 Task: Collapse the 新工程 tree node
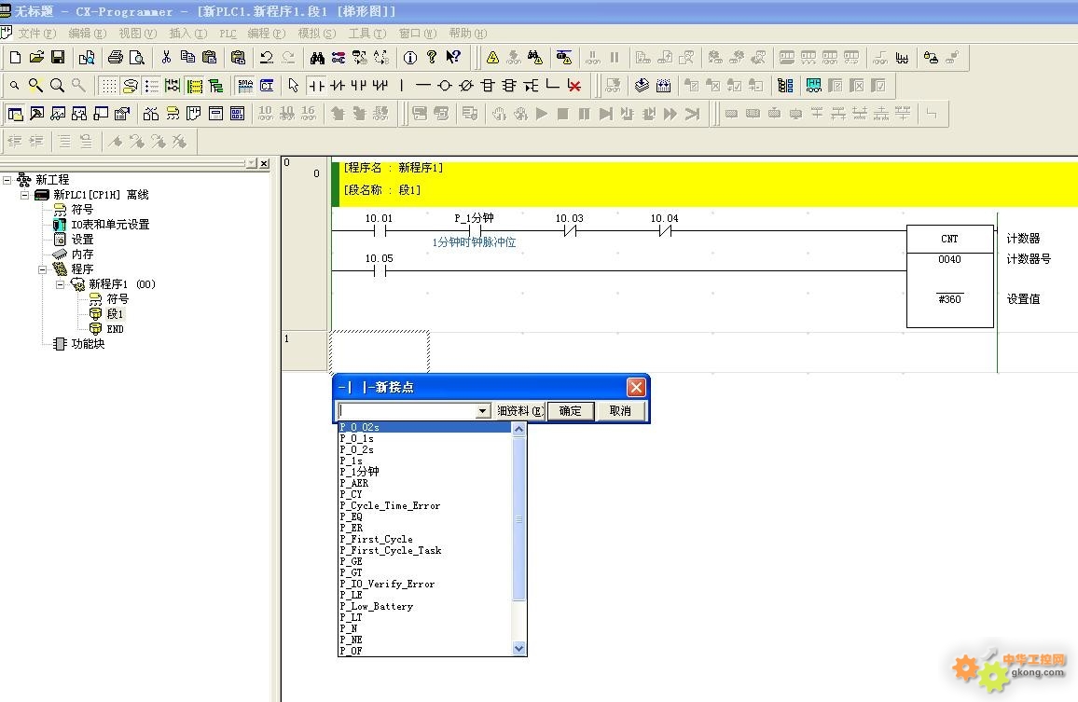point(7,180)
